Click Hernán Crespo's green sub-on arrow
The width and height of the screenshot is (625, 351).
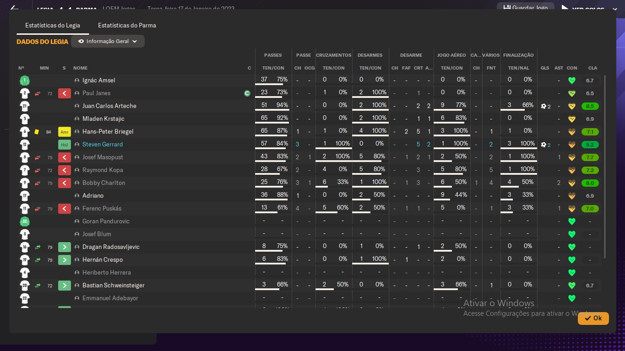65,260
